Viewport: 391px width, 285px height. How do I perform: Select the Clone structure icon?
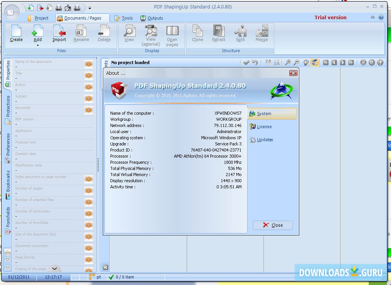(x=197, y=33)
